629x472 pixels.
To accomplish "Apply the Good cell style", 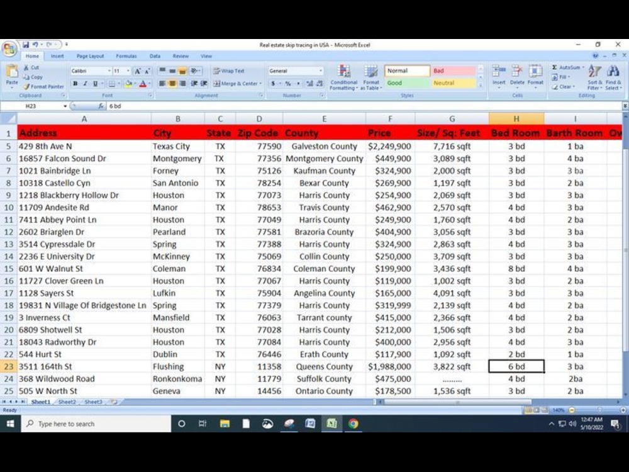I will coord(407,82).
